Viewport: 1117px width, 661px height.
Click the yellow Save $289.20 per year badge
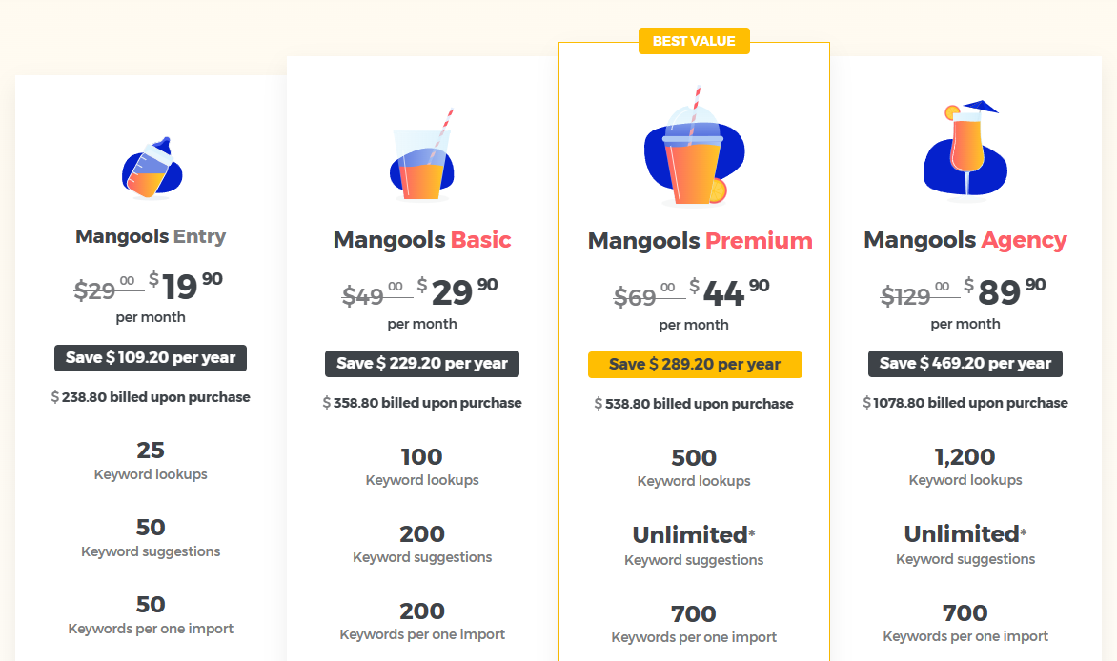tap(695, 365)
